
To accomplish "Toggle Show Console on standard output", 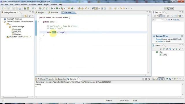I will (x=160, y=79).
